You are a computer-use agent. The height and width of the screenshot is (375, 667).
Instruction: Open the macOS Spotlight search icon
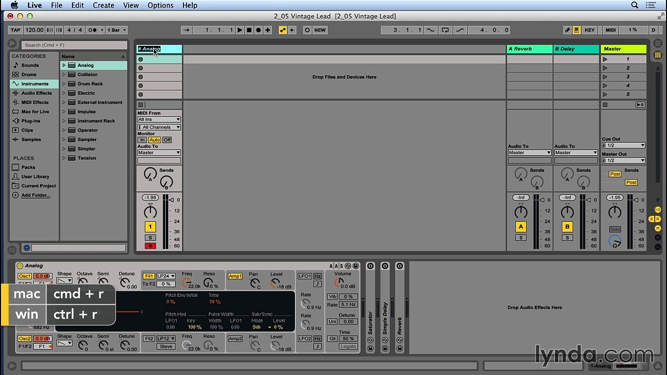[x=635, y=5]
